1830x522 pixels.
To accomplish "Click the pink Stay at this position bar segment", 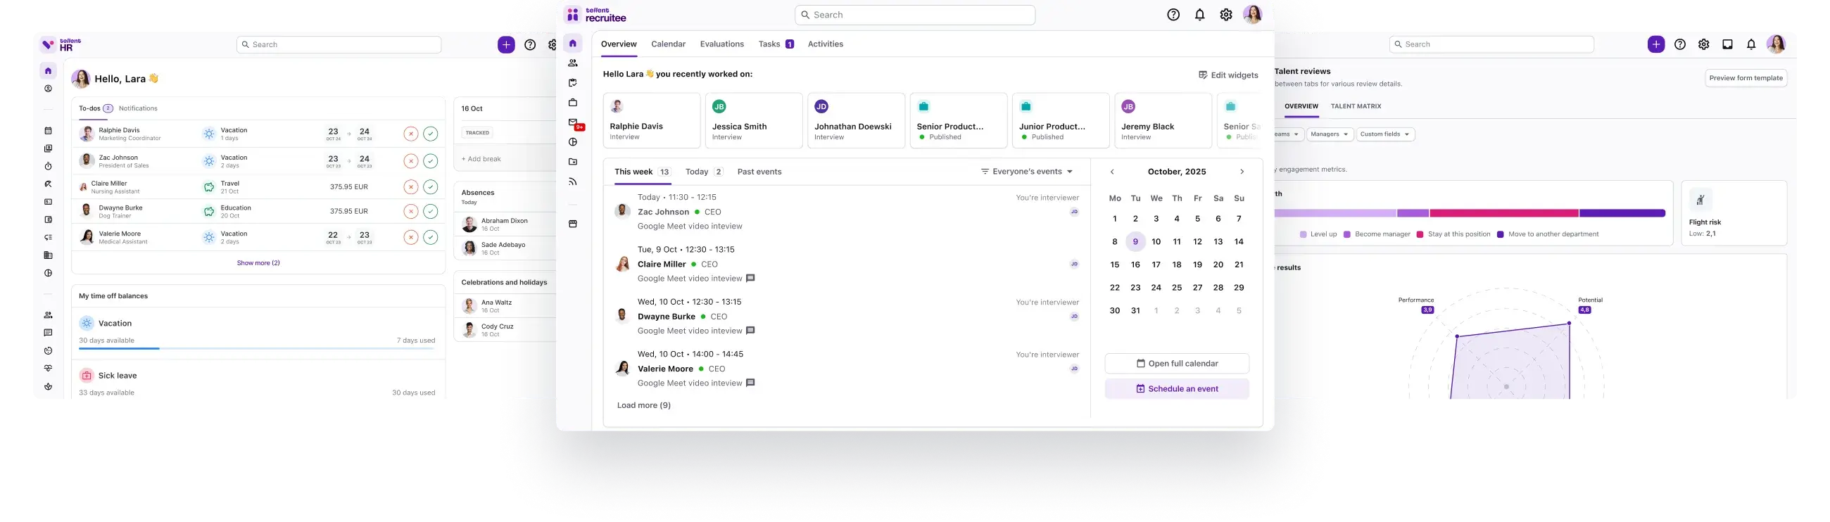I will click(1504, 213).
